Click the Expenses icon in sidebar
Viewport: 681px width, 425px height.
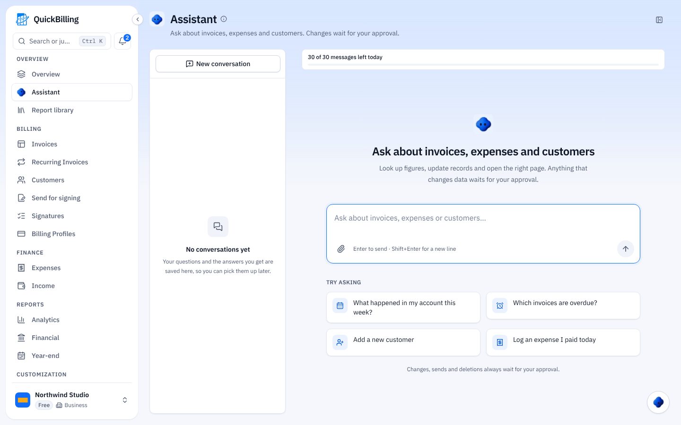pos(21,268)
